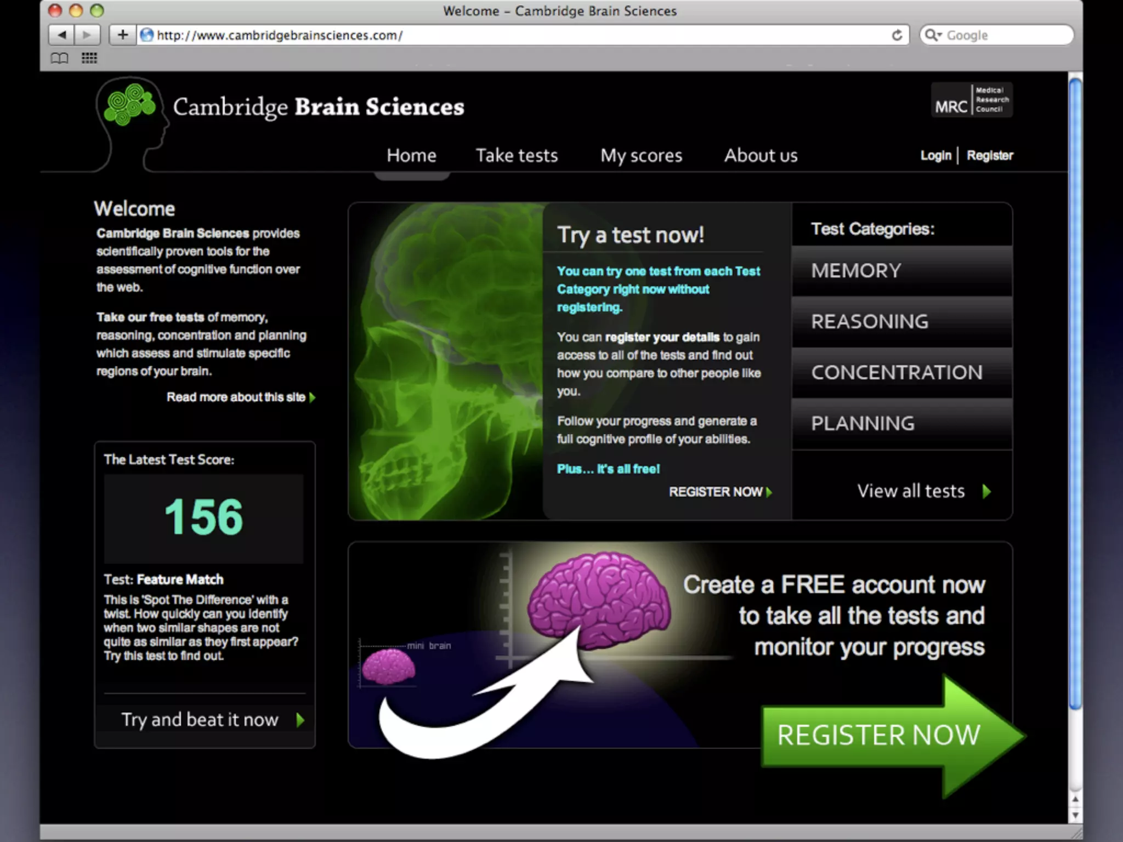Open the Top Sites grid icon
The width and height of the screenshot is (1123, 842).
click(89, 58)
